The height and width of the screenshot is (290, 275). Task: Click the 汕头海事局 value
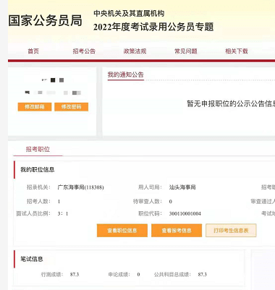(x=182, y=187)
